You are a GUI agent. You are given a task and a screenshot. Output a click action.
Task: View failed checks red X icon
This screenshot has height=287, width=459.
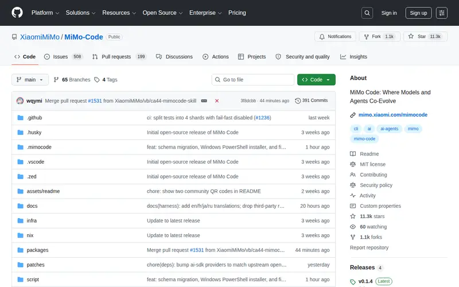click(217, 101)
